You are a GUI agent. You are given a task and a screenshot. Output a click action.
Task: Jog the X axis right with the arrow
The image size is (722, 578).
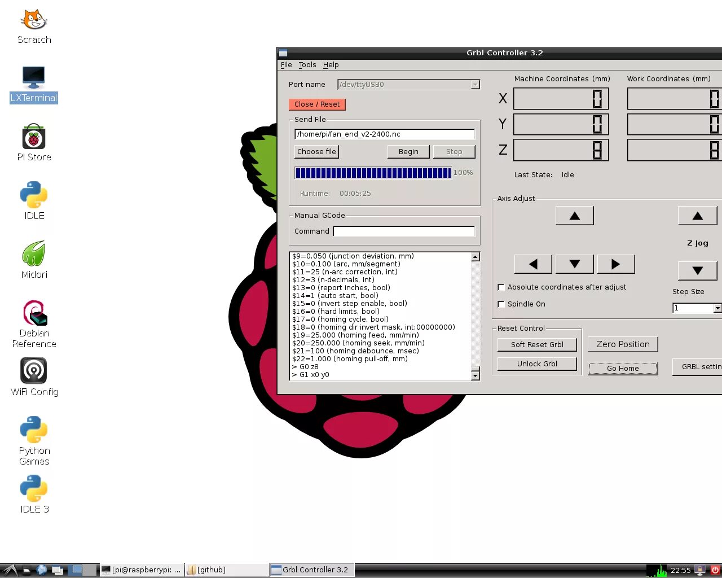[x=615, y=264]
